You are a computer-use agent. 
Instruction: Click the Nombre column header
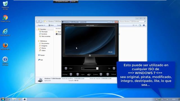coord(58,28)
